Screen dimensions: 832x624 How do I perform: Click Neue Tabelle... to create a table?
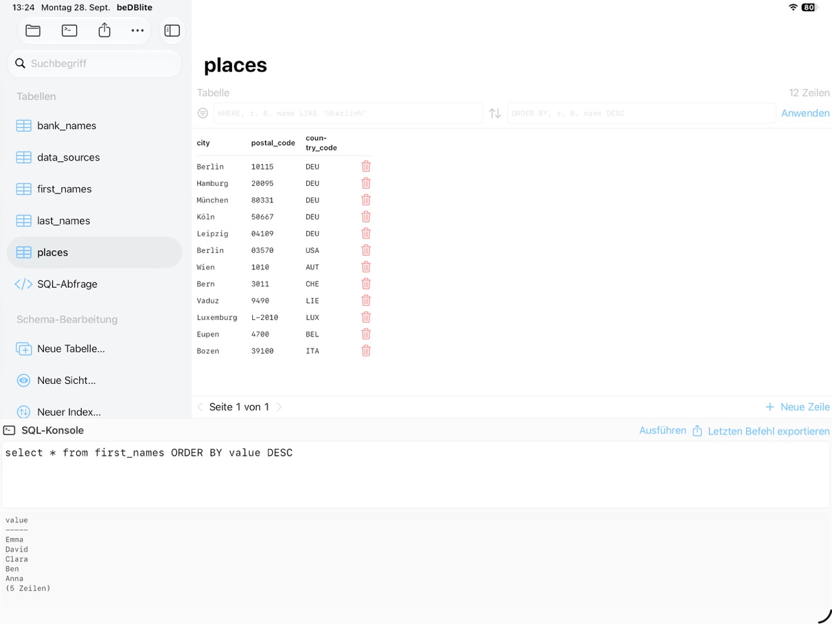tap(94, 348)
